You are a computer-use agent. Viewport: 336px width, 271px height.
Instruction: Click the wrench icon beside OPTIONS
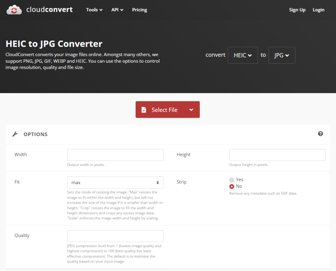coord(15,134)
